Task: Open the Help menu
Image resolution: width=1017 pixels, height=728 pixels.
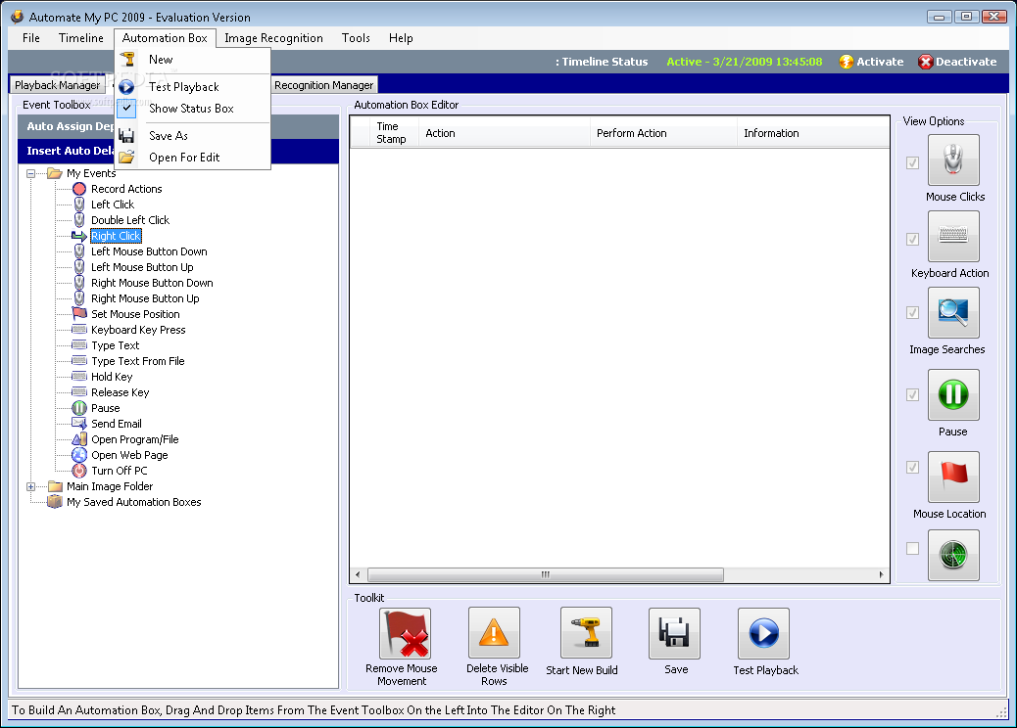Action: pos(401,38)
